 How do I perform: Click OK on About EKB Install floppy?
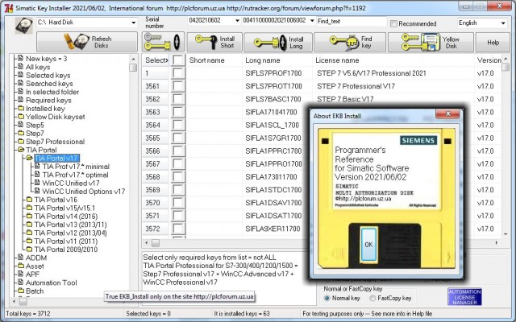(x=368, y=245)
